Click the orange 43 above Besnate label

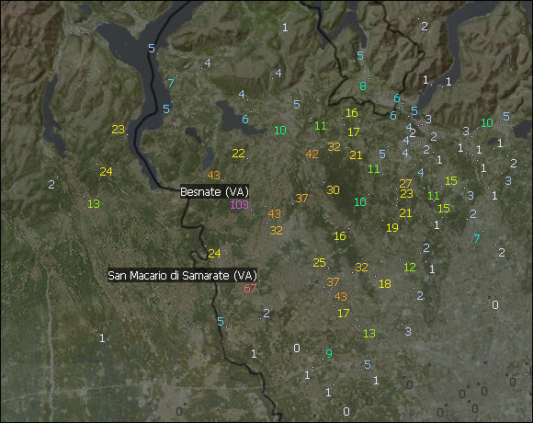click(x=214, y=176)
